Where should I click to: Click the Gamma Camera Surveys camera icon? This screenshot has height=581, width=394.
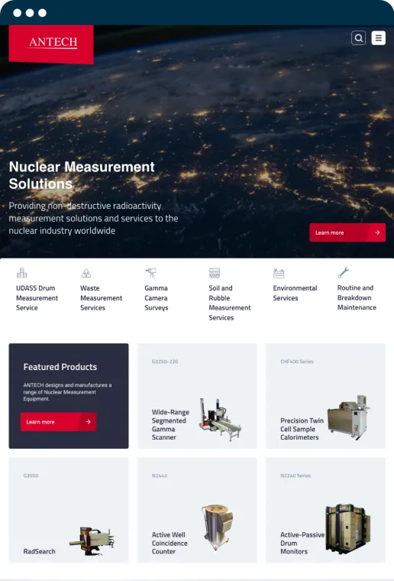tap(150, 273)
